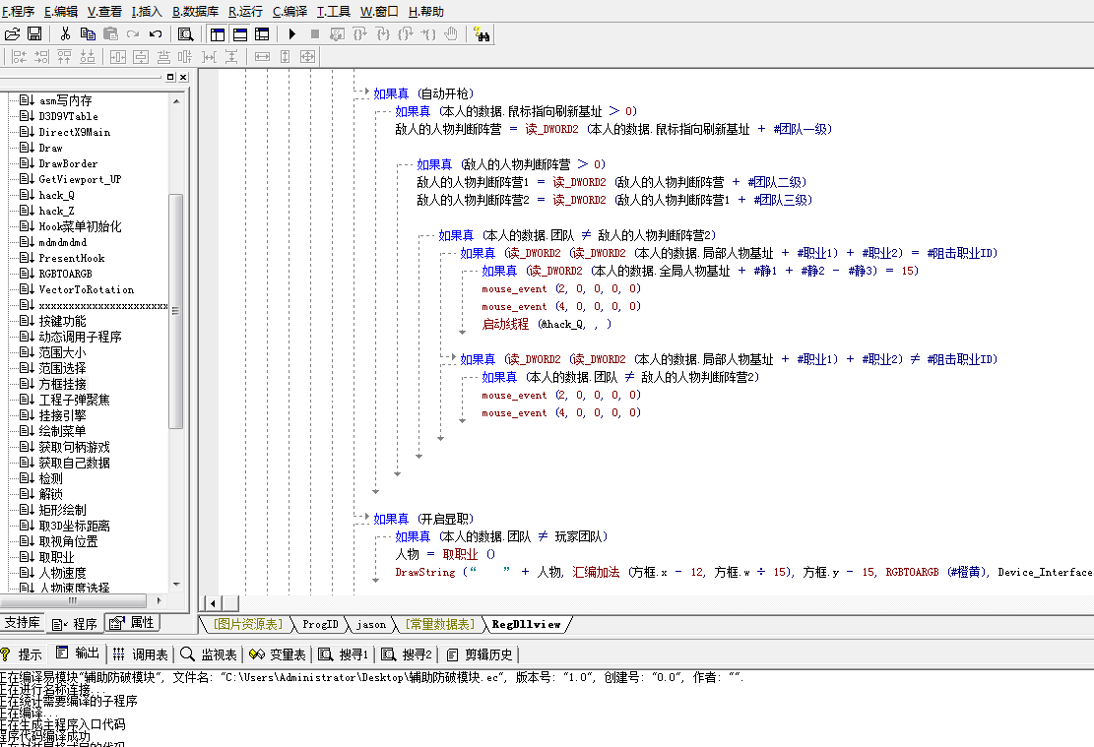Click the align right edges icon

41,56
